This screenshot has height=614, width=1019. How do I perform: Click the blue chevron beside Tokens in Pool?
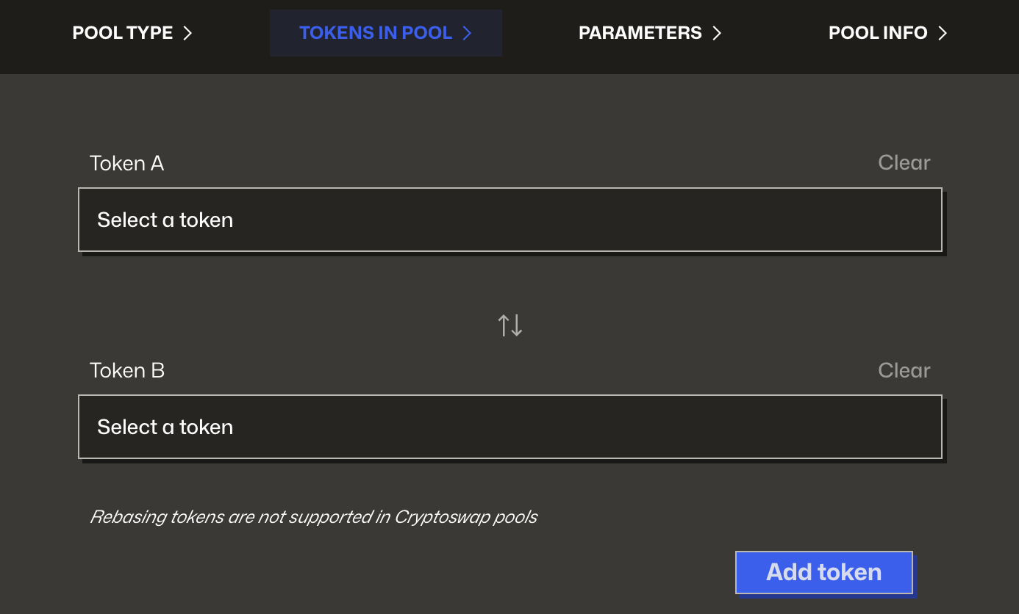coord(467,33)
